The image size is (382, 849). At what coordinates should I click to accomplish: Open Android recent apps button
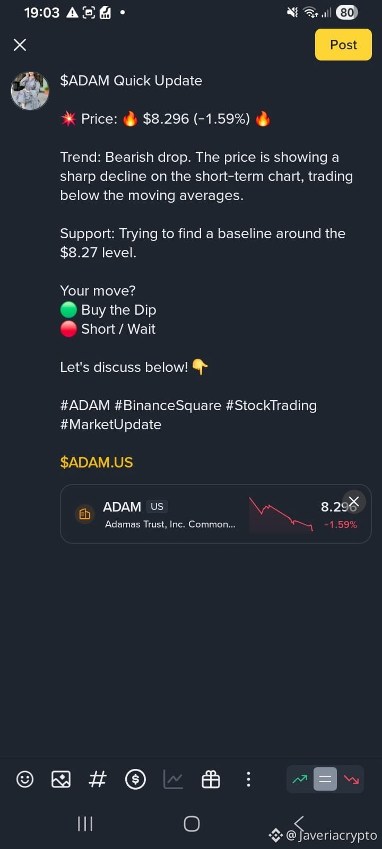pyautogui.click(x=85, y=824)
